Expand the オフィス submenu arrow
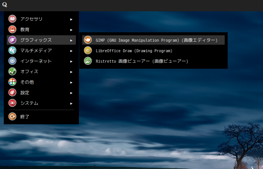Image resolution: width=263 pixels, height=169 pixels. (x=71, y=72)
